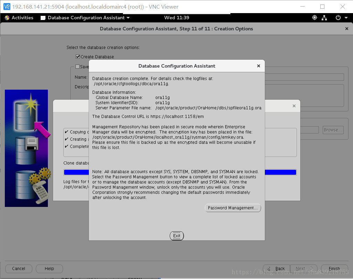
Task: Click the Next button in wizard
Action: click(304, 269)
